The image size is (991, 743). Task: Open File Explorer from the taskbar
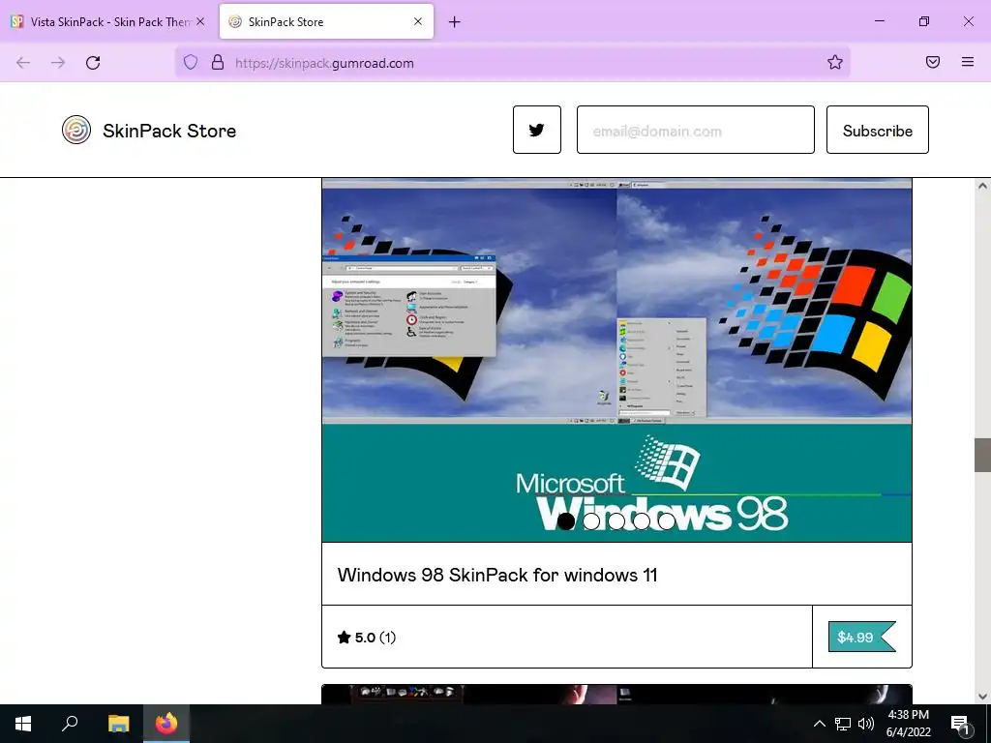[118, 724]
